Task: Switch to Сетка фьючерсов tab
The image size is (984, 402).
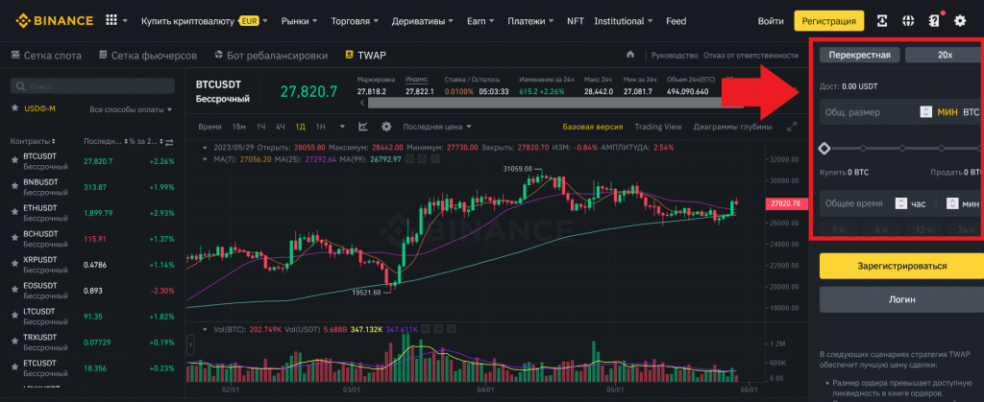Action: tap(151, 56)
